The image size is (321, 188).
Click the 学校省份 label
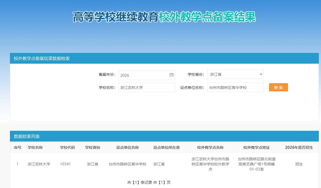(x=196, y=74)
